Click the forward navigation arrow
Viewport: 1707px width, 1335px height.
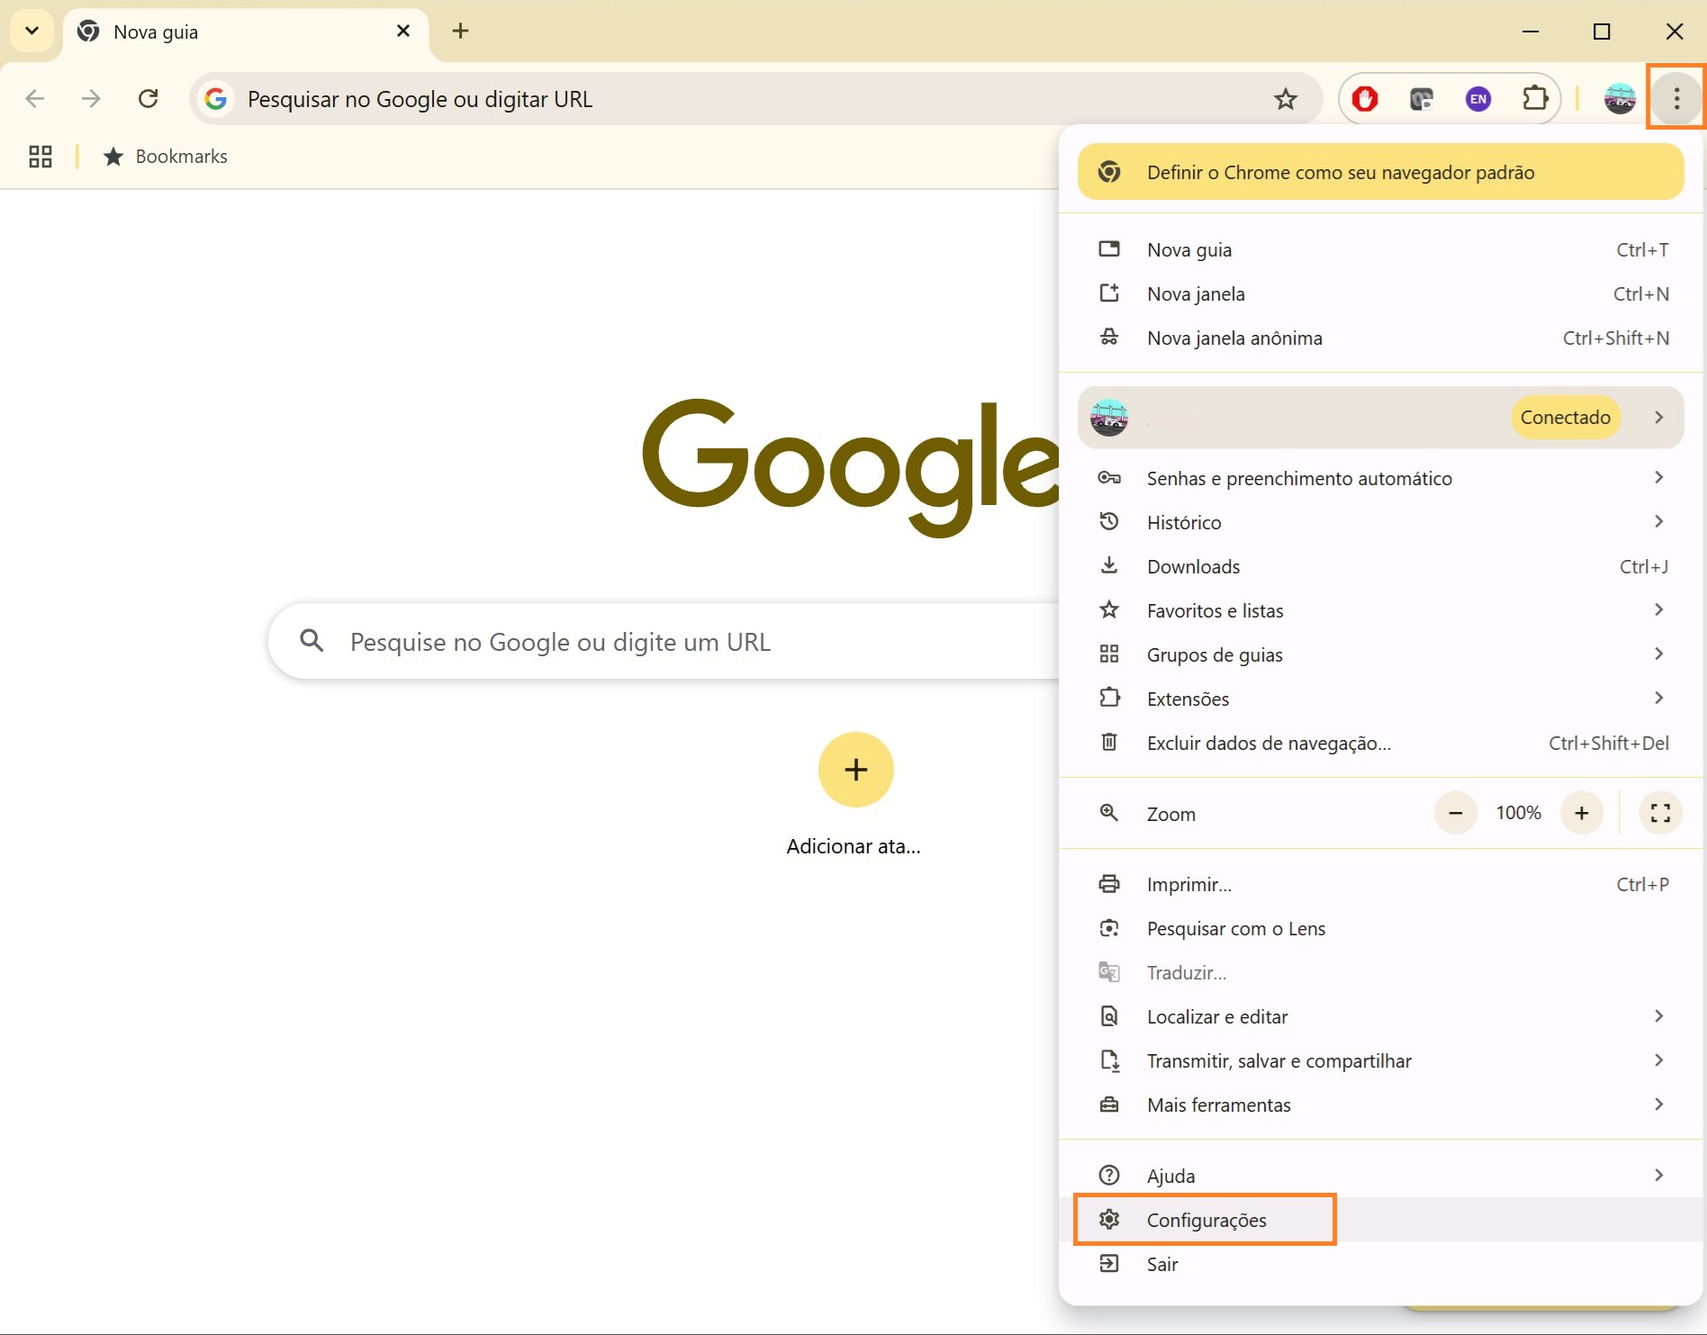(x=91, y=99)
